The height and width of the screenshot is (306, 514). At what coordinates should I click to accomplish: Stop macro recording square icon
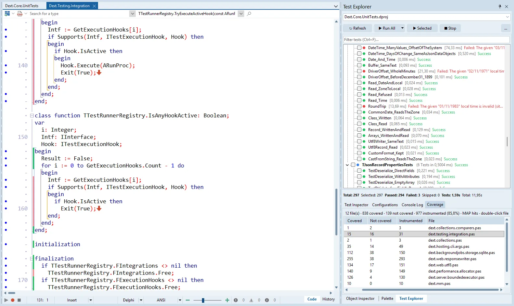(x=19, y=300)
